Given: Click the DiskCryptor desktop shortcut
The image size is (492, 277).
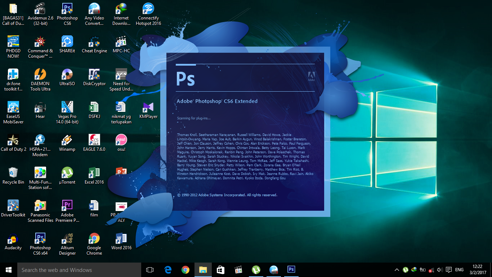Looking at the screenshot, I should click(x=94, y=78).
